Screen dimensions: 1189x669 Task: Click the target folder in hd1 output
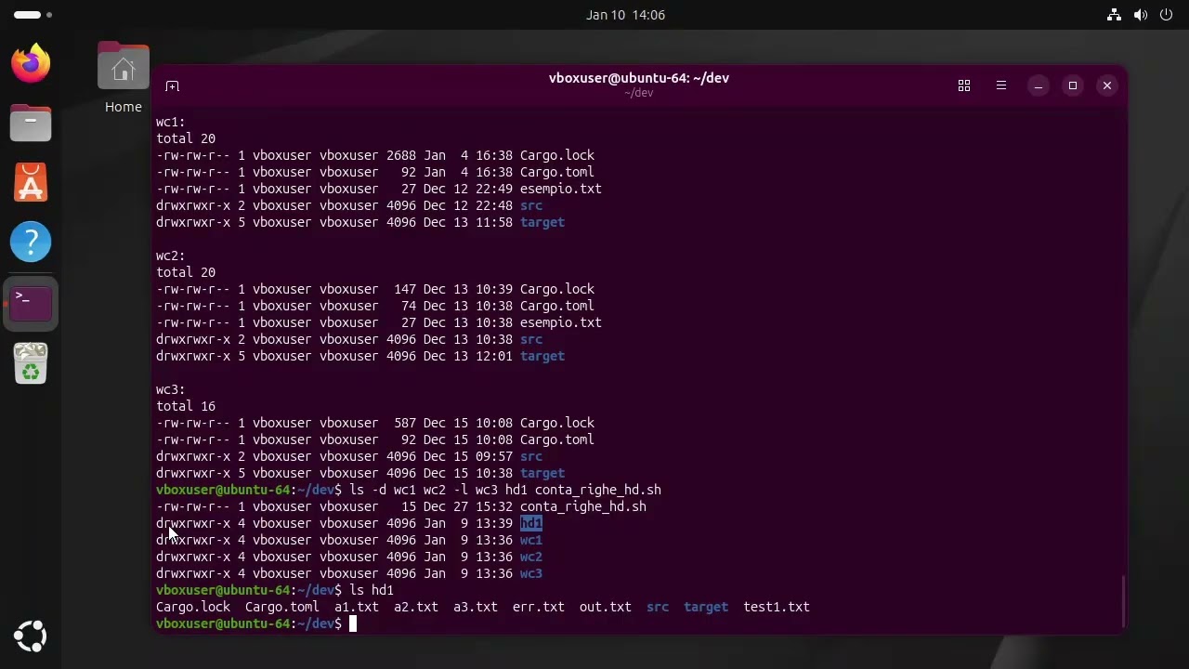click(x=706, y=607)
